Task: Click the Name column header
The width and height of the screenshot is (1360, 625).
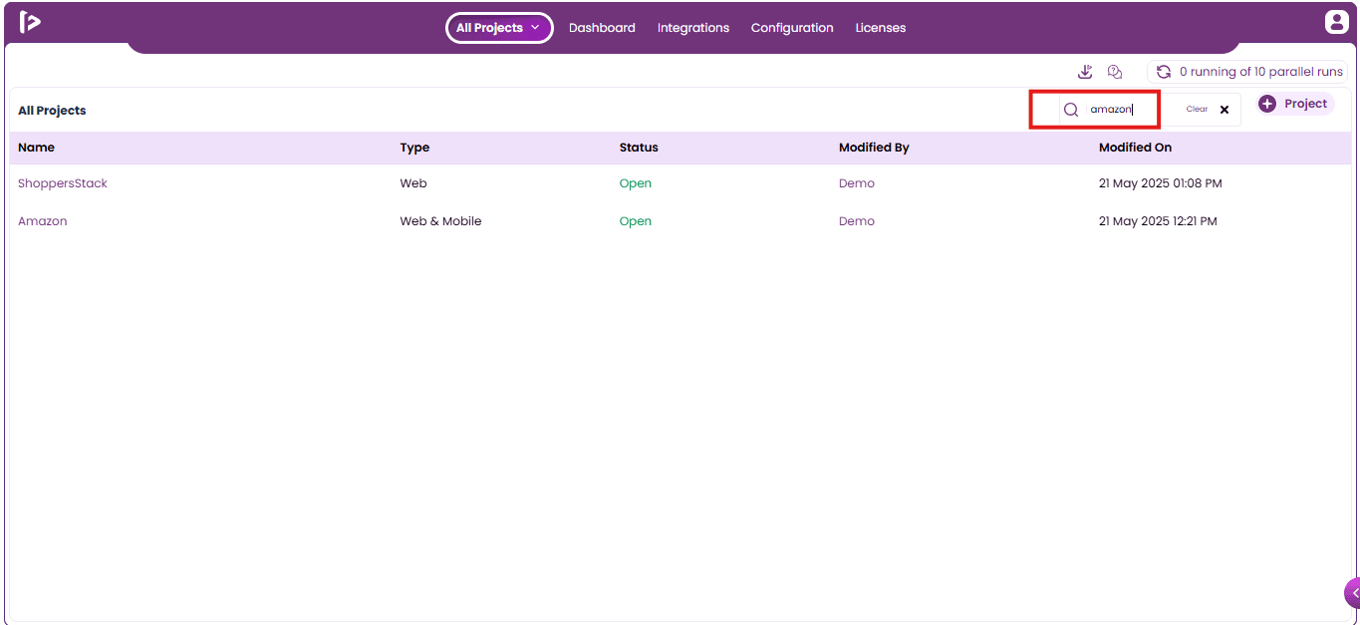Action: [37, 148]
